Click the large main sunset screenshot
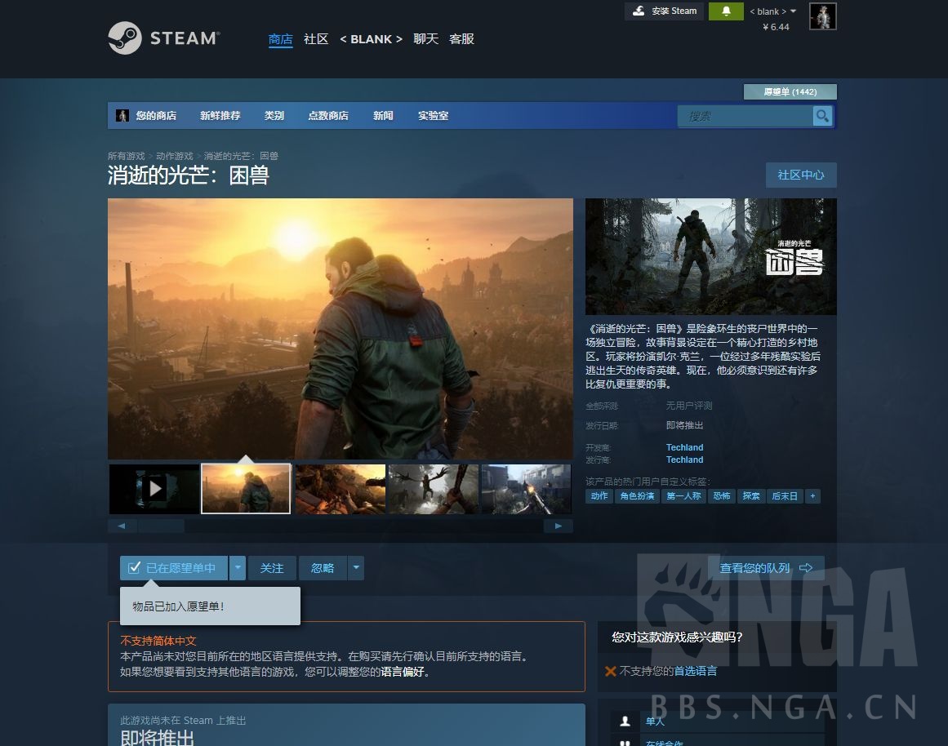948x746 pixels. 340,329
